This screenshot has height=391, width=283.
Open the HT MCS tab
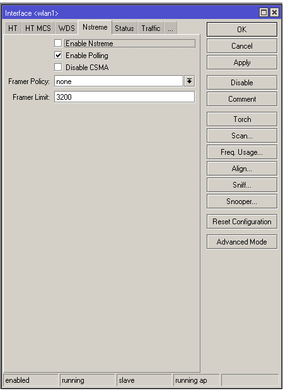38,28
